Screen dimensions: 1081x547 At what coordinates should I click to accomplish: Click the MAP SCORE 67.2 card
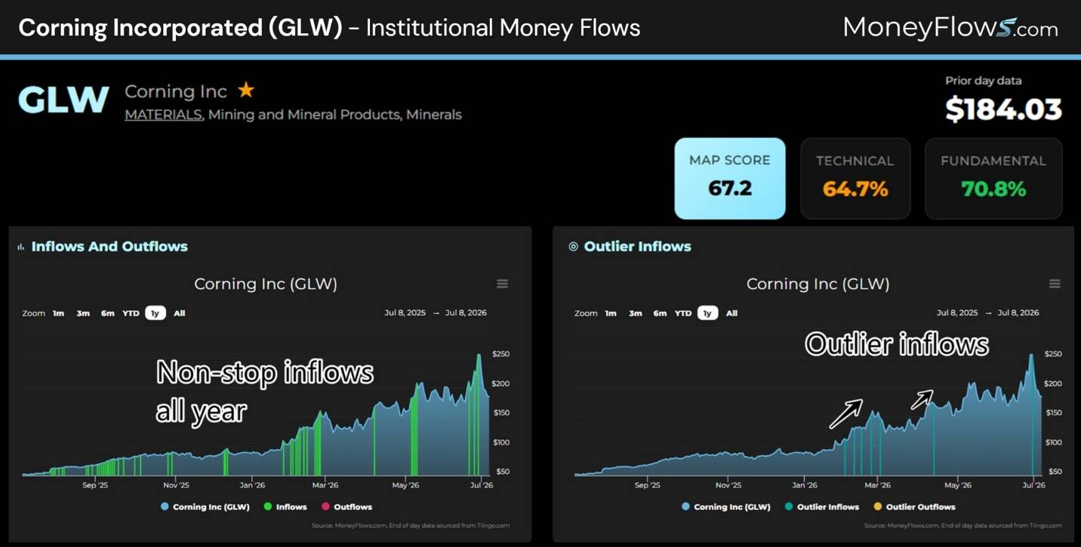730,178
